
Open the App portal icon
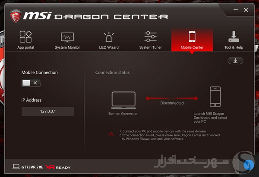tap(25, 37)
